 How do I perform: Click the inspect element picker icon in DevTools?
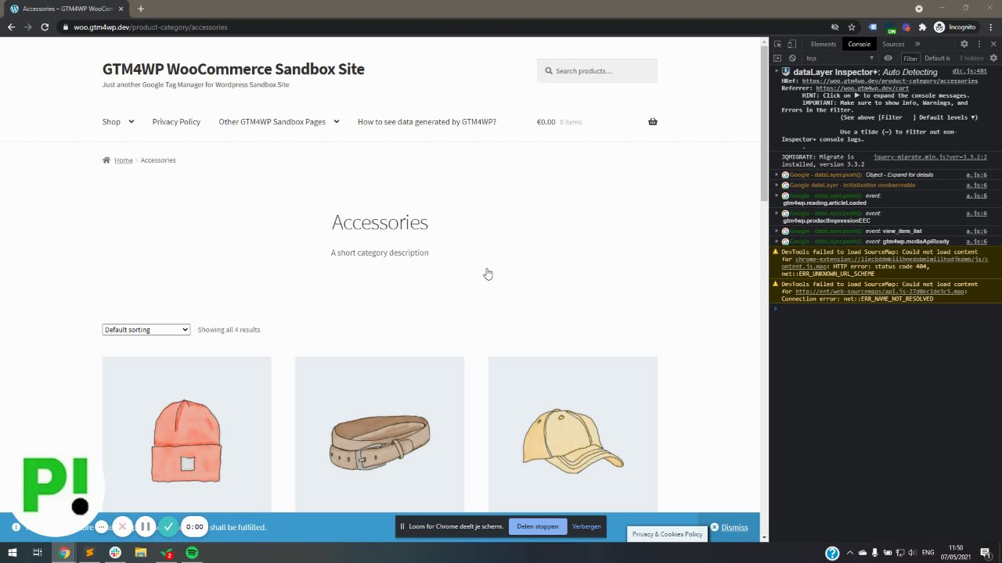click(x=777, y=44)
